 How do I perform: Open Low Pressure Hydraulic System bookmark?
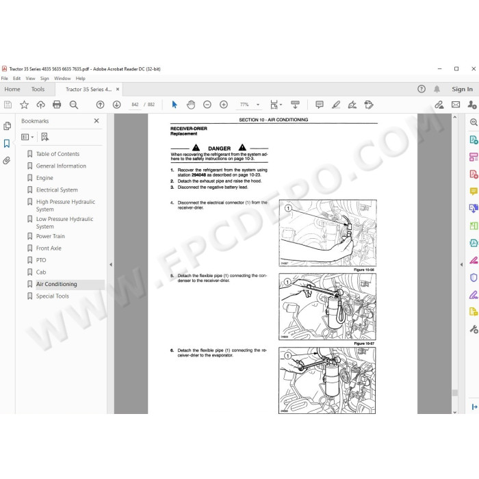coord(64,222)
